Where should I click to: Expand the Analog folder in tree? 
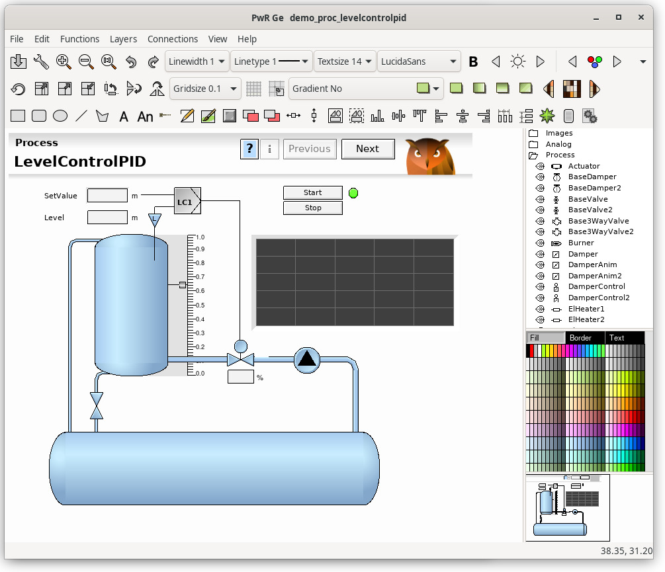click(533, 144)
